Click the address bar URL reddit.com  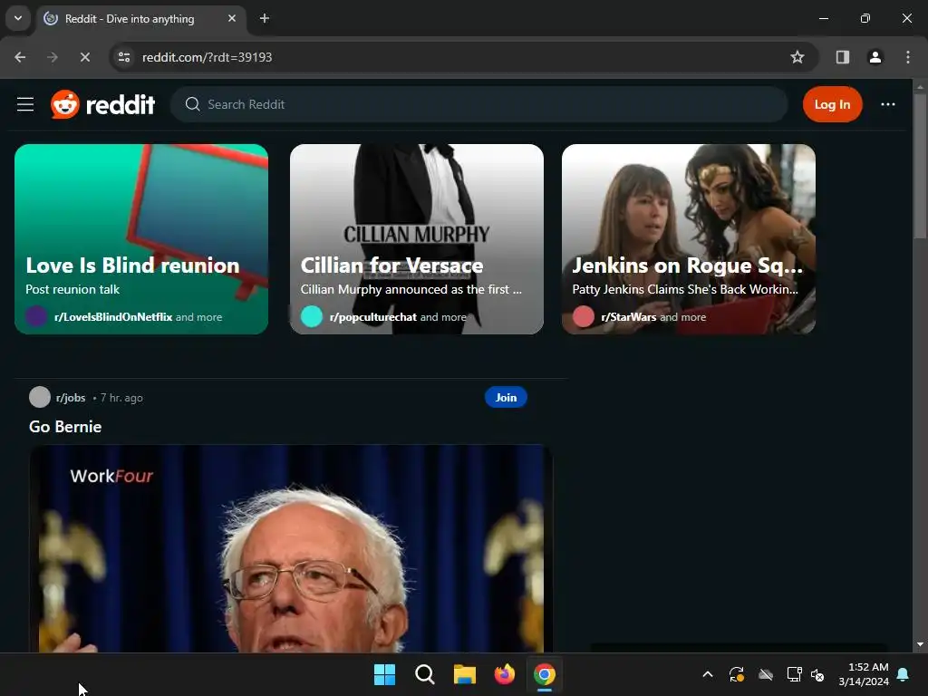click(208, 57)
